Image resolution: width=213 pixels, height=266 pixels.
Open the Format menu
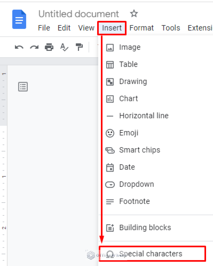coord(142,28)
